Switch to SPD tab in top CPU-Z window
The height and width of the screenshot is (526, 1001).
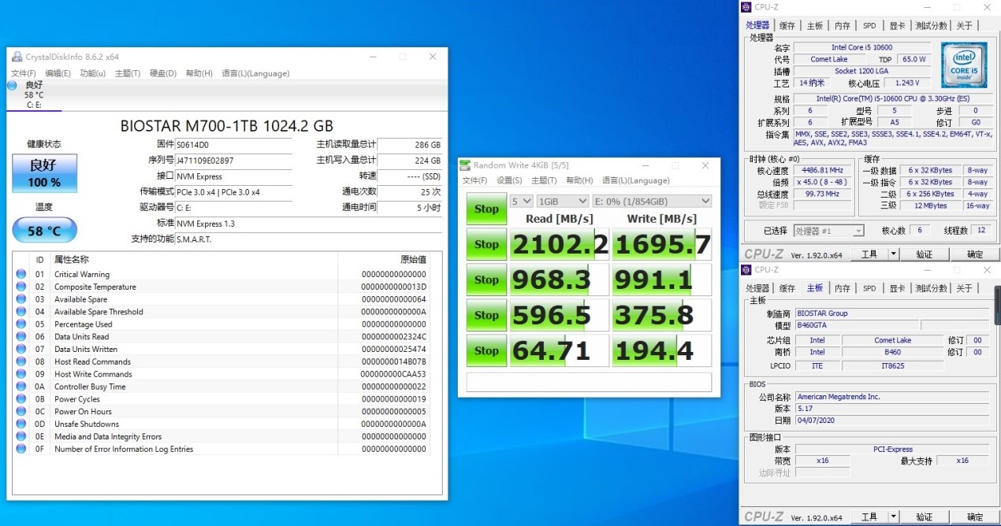[869, 25]
